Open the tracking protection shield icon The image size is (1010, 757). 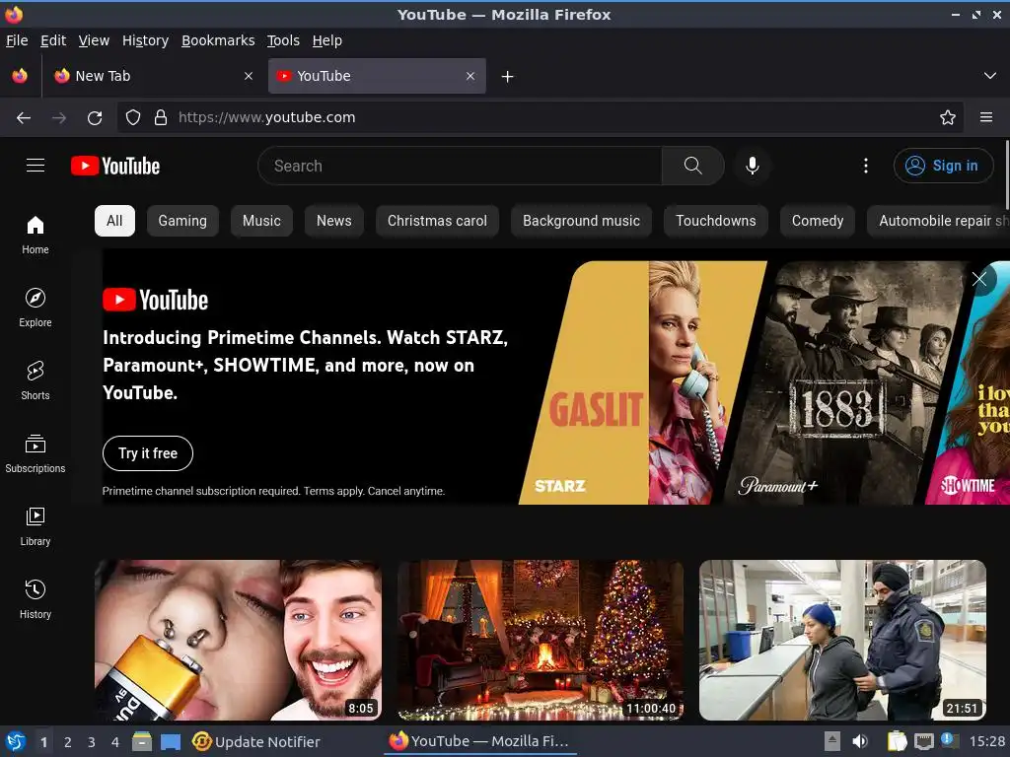[x=133, y=118]
